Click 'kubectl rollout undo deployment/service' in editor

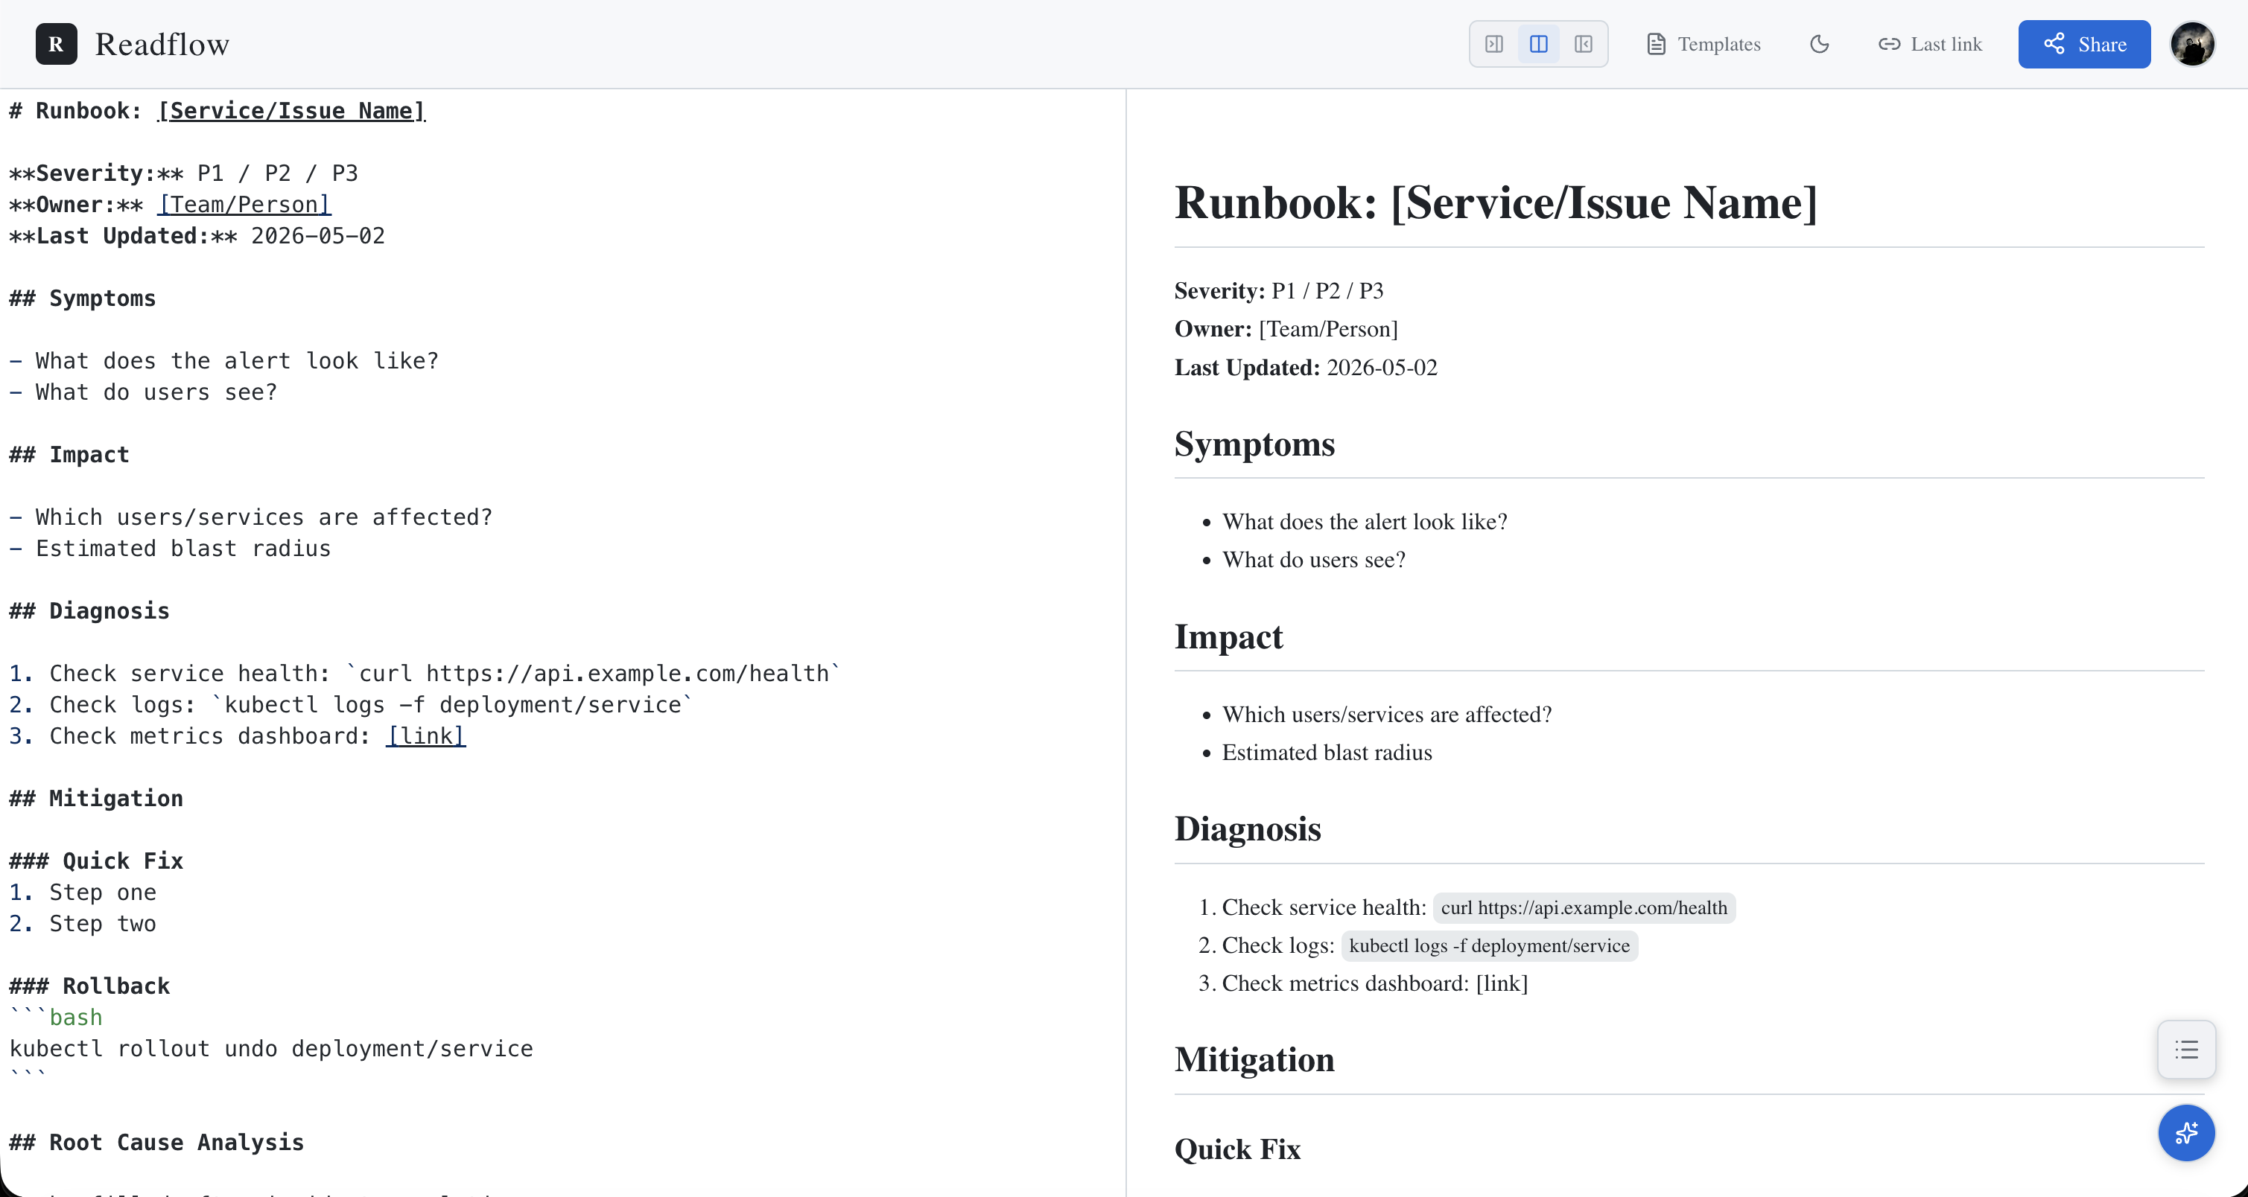[x=270, y=1048]
